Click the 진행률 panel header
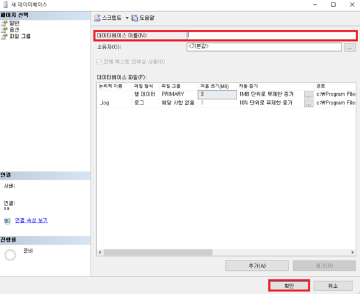This screenshot has height=294, width=360. pos(45,240)
